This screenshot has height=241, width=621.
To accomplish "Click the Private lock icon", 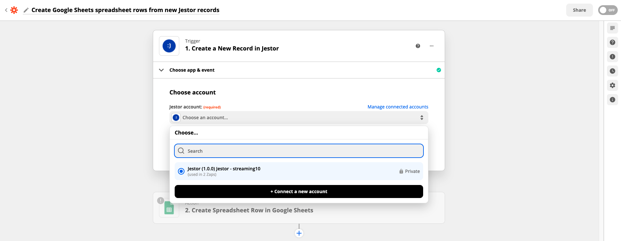I will point(401,171).
